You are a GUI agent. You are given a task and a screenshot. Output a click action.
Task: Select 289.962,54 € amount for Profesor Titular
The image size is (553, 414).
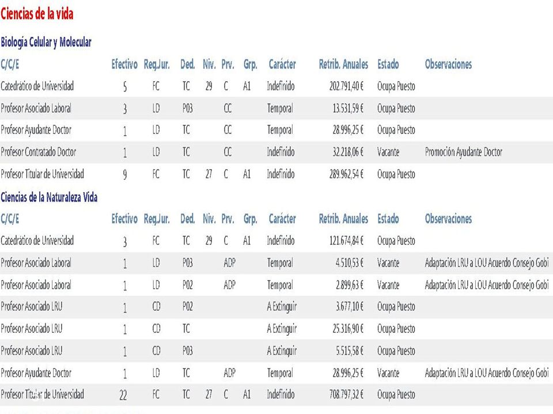pos(346,174)
